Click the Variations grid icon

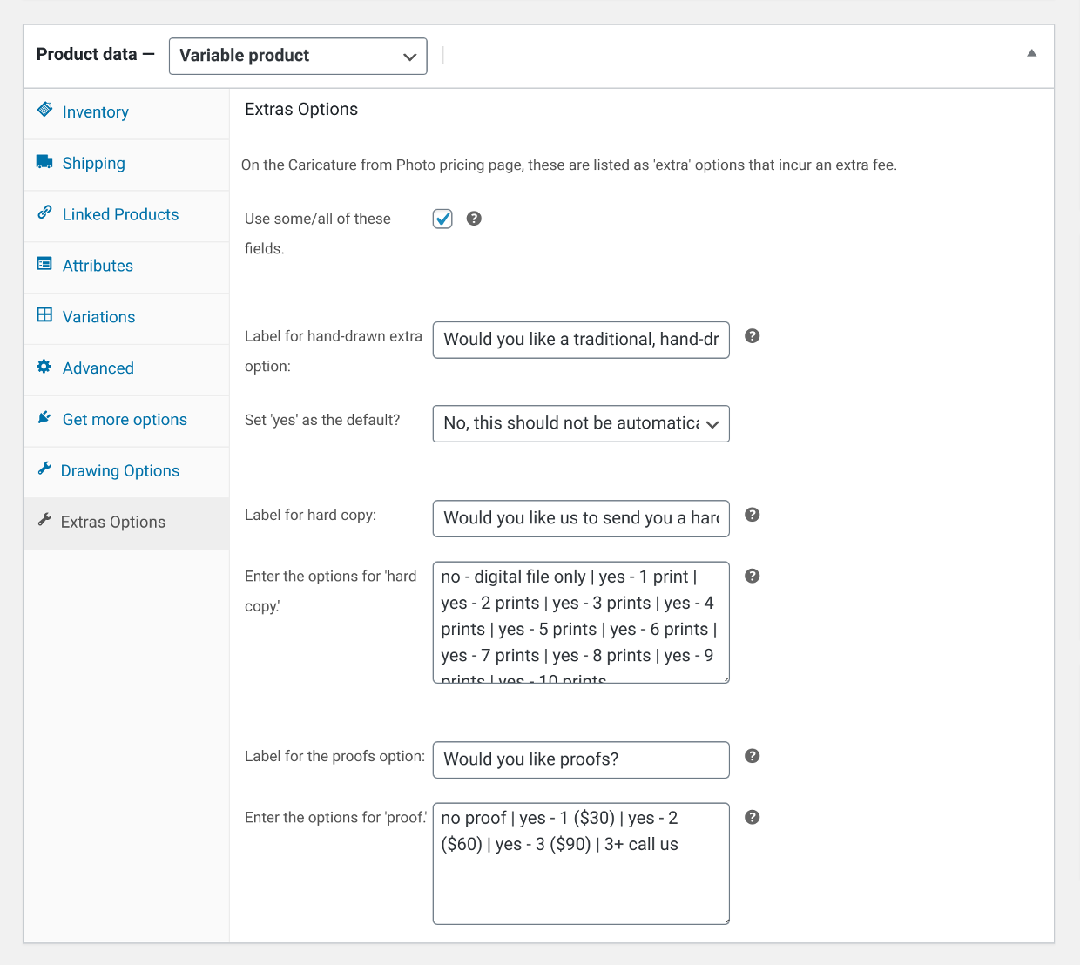click(44, 314)
